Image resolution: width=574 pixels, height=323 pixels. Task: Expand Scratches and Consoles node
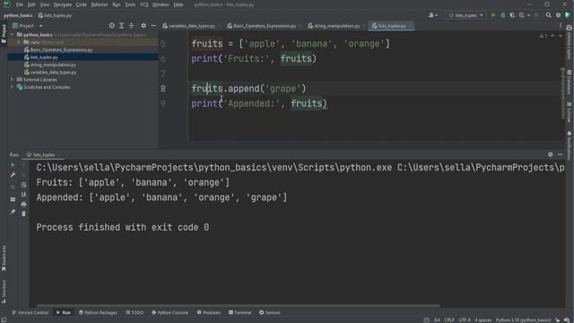point(12,87)
